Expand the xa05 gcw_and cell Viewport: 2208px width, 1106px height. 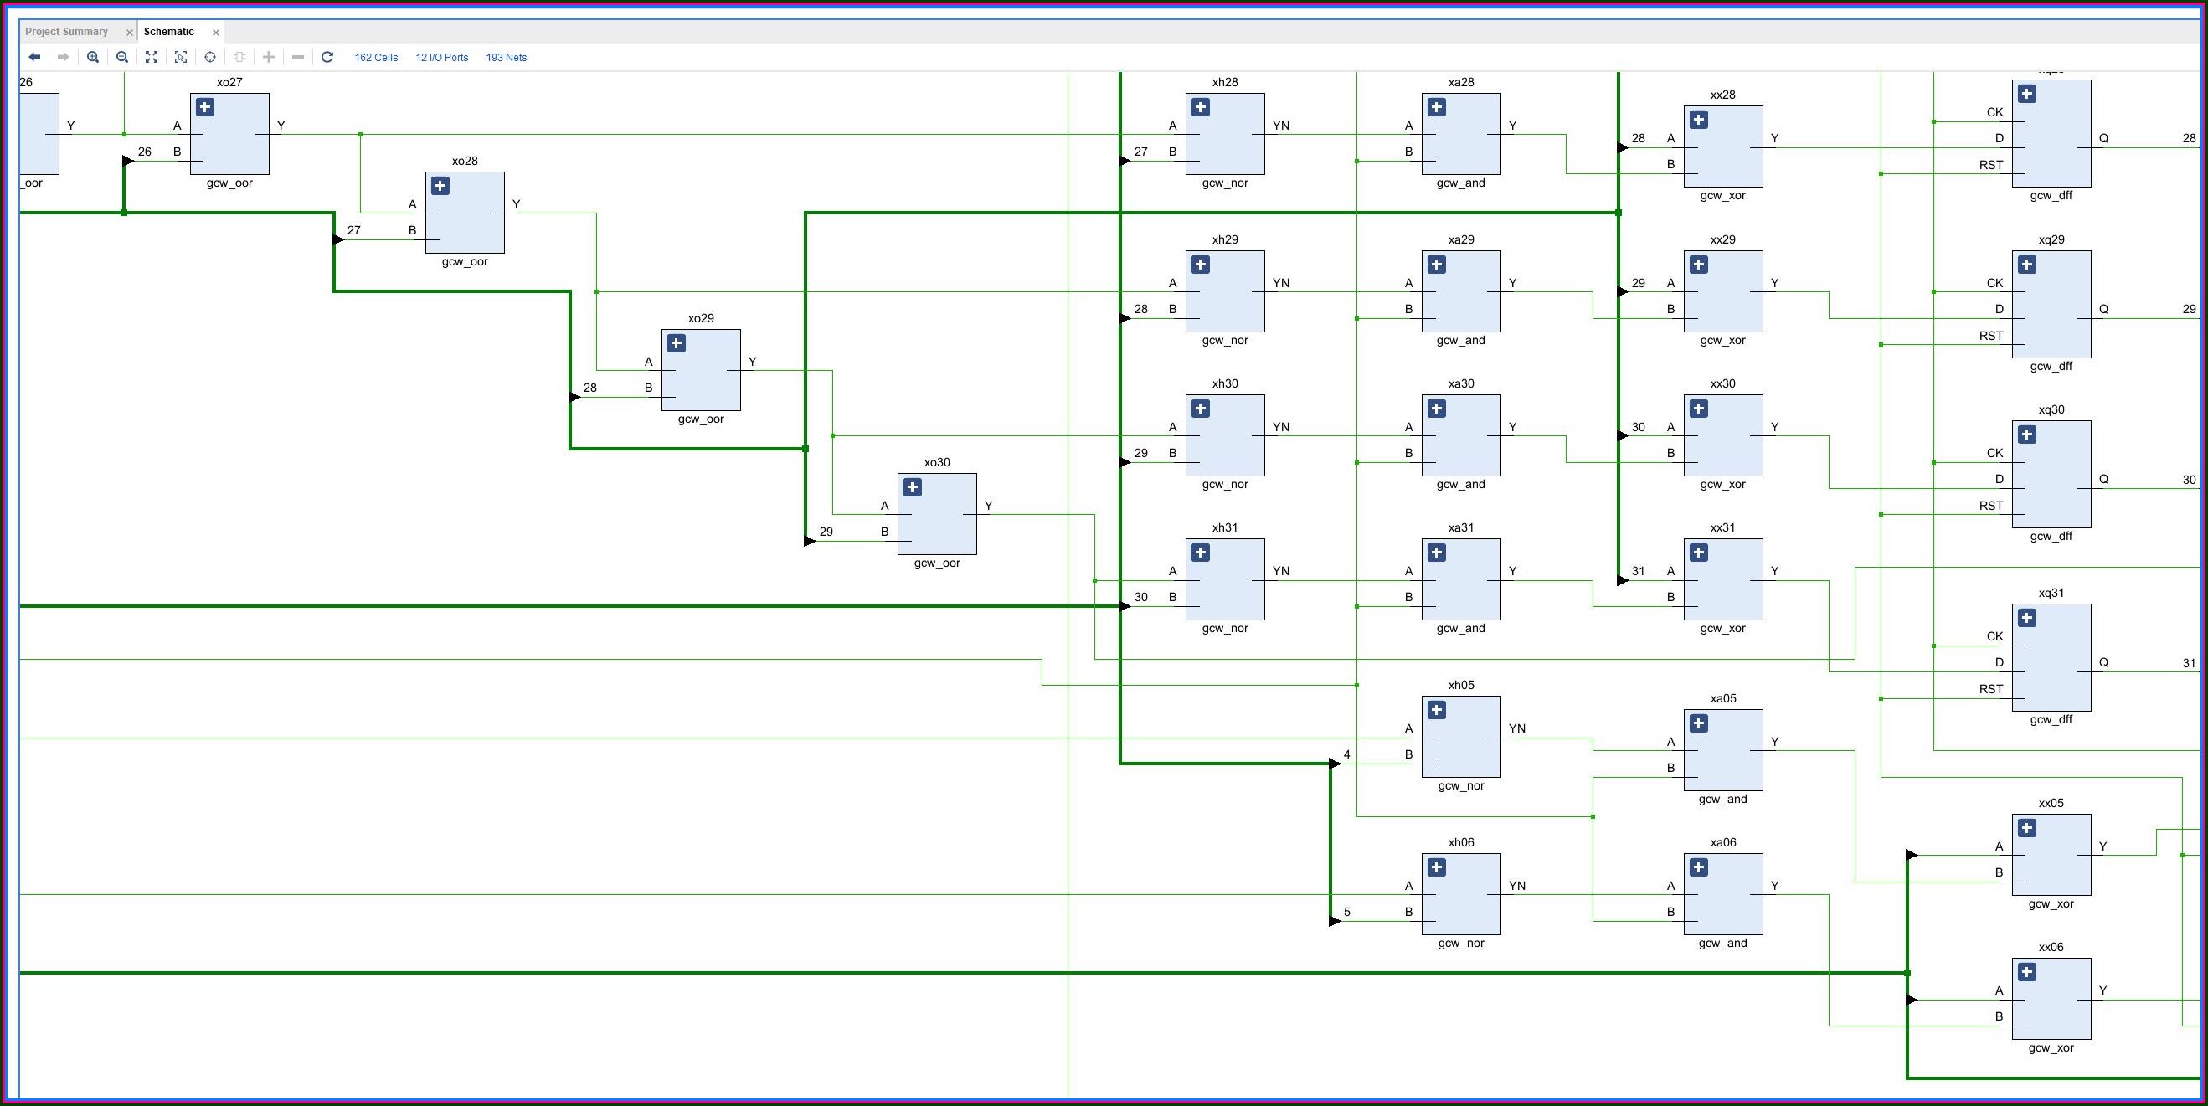click(x=1698, y=723)
